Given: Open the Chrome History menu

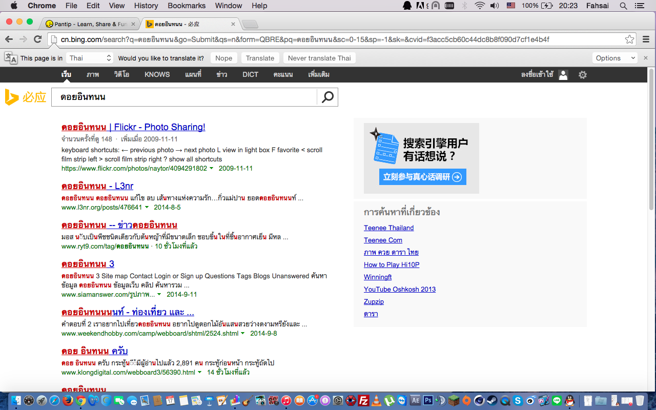Looking at the screenshot, I should tap(146, 6).
